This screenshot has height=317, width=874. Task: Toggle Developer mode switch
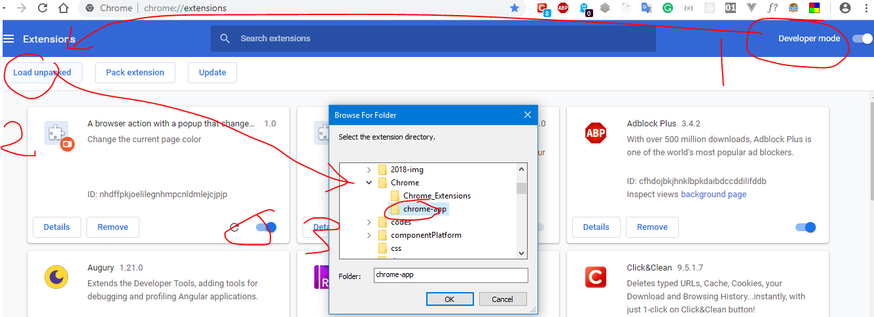[862, 39]
